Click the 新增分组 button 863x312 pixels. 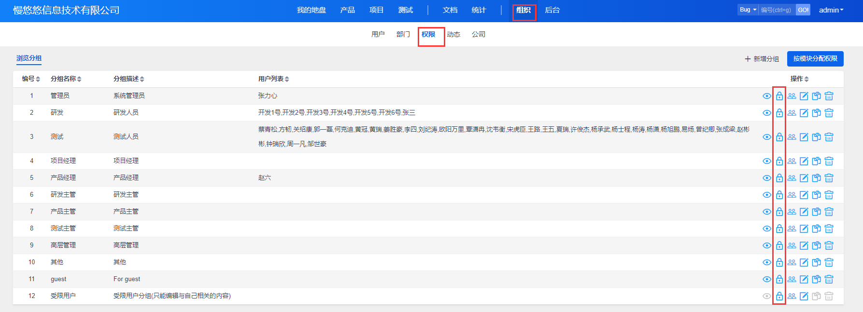click(x=762, y=59)
